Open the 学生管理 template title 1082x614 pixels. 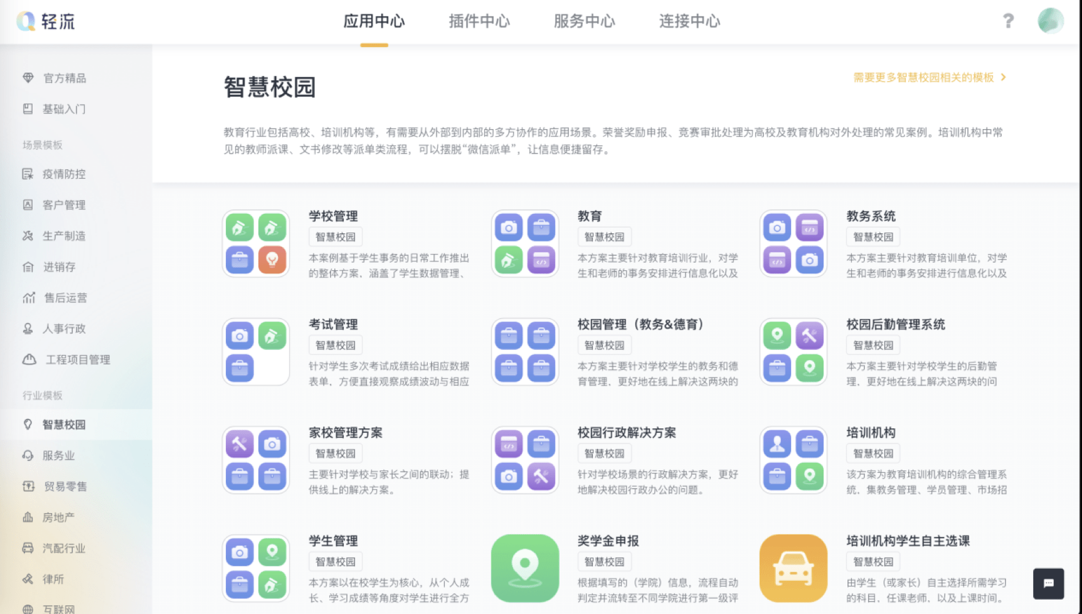(x=333, y=541)
